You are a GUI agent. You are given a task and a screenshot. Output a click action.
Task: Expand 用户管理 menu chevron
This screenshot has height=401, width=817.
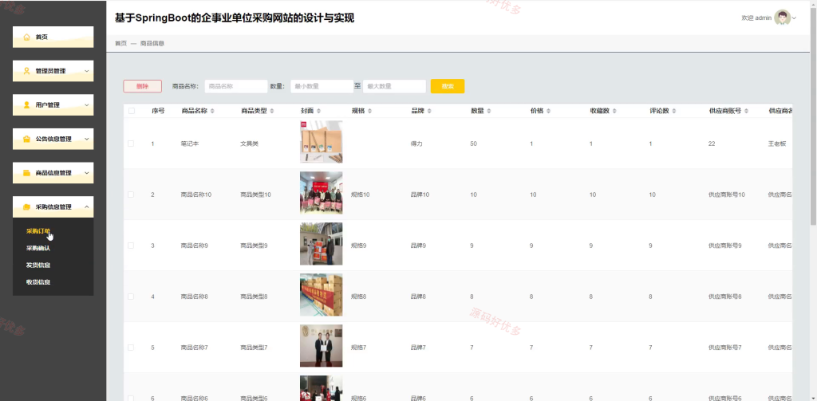coord(86,104)
